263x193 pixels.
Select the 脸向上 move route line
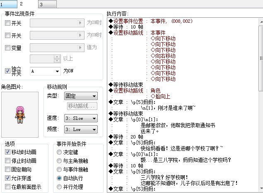pyautogui.click(x=160, y=96)
